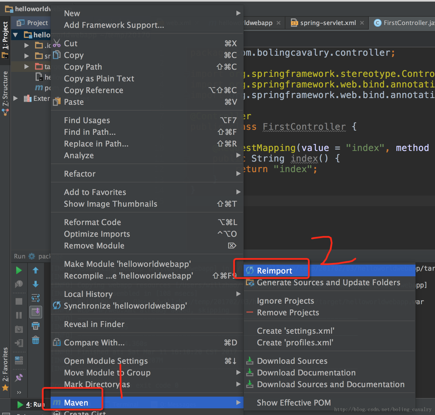
Task: Select Paste from context menu
Action: (x=147, y=102)
